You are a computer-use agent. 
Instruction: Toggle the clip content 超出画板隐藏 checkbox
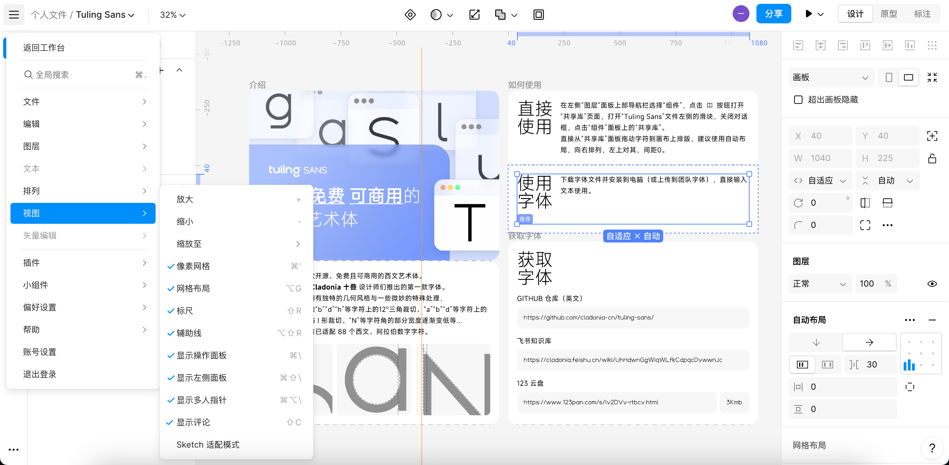[798, 100]
